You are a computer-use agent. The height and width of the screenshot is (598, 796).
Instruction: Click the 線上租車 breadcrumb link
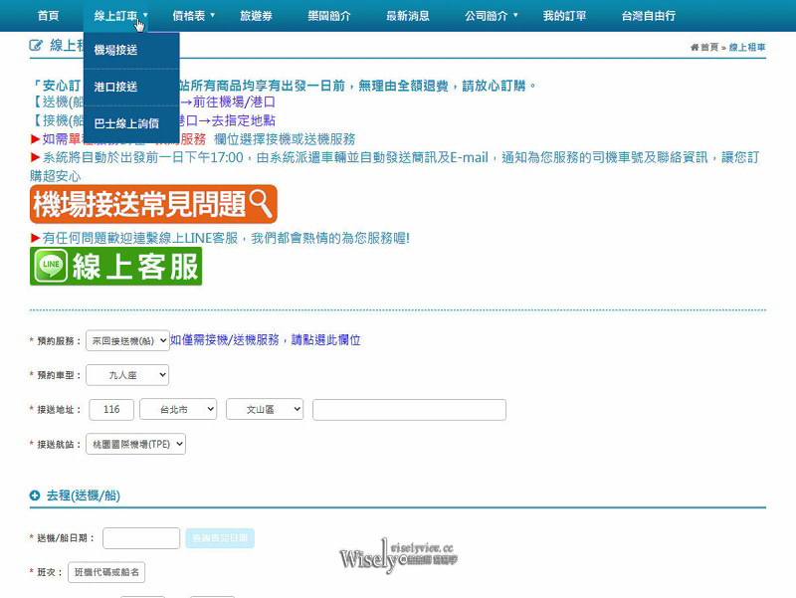coord(747,47)
